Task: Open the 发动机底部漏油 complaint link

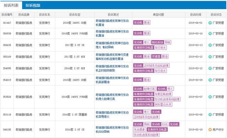Action: point(112,80)
